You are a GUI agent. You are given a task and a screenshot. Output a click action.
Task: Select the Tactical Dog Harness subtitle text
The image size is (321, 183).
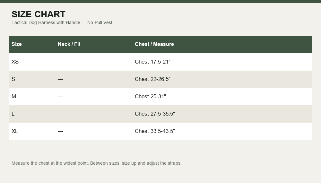62,22
